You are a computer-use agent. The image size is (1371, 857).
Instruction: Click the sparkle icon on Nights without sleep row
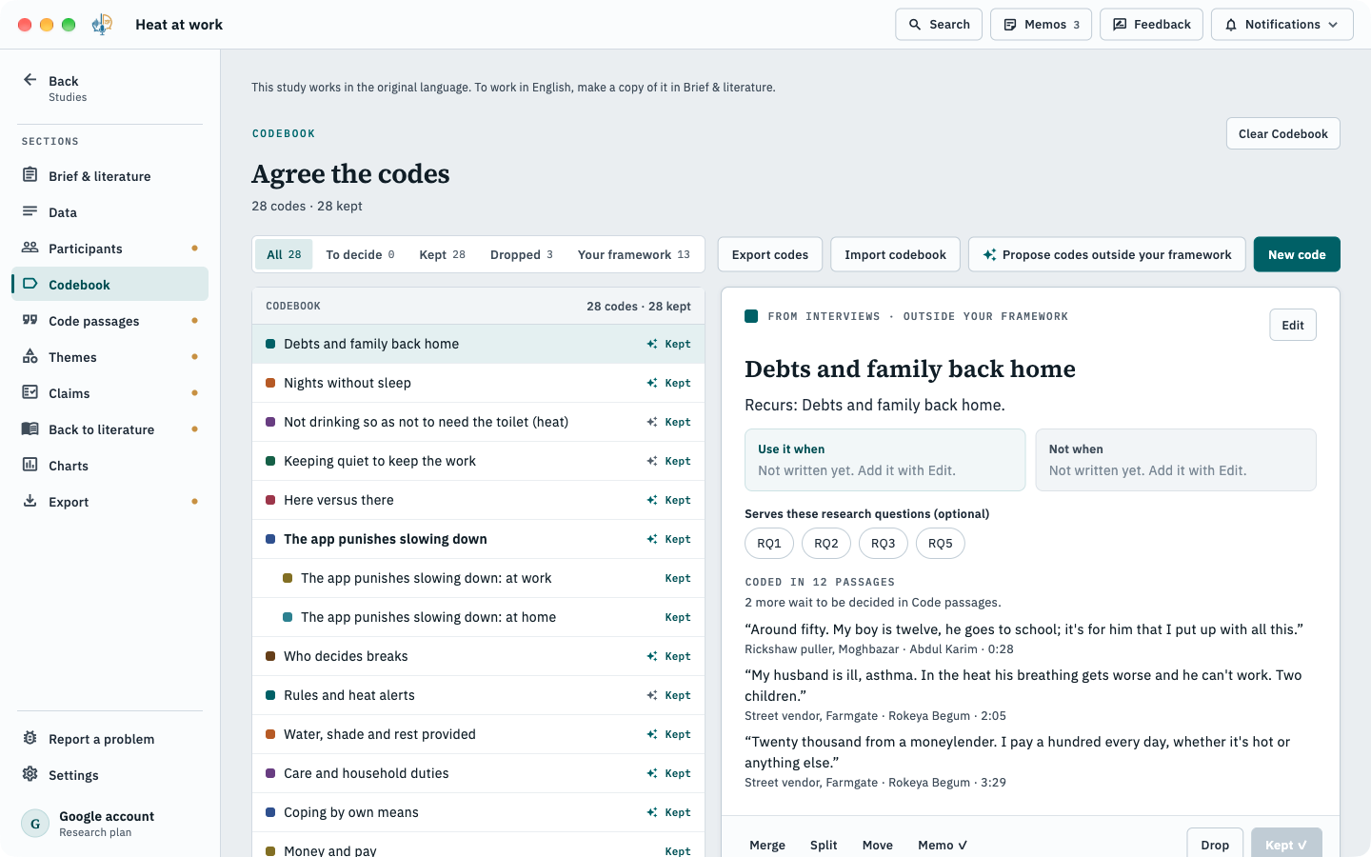tap(652, 383)
